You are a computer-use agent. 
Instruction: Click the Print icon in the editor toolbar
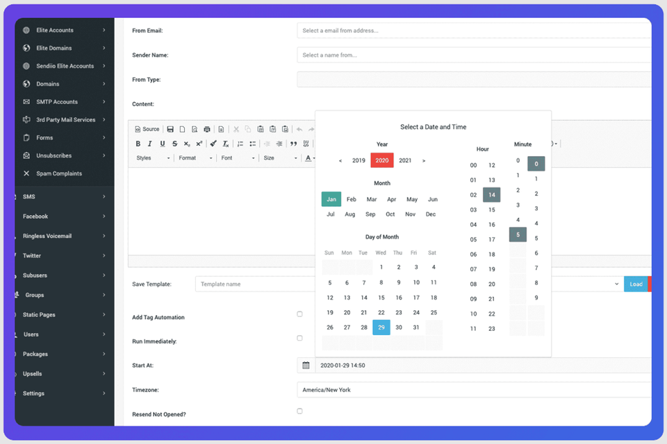coord(207,129)
